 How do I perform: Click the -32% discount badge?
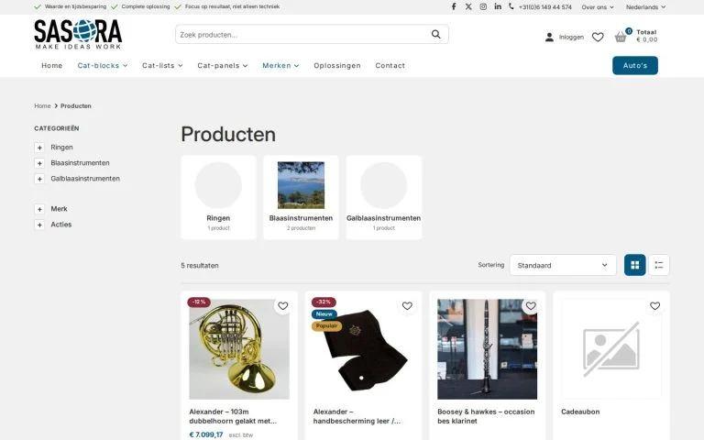(x=324, y=302)
